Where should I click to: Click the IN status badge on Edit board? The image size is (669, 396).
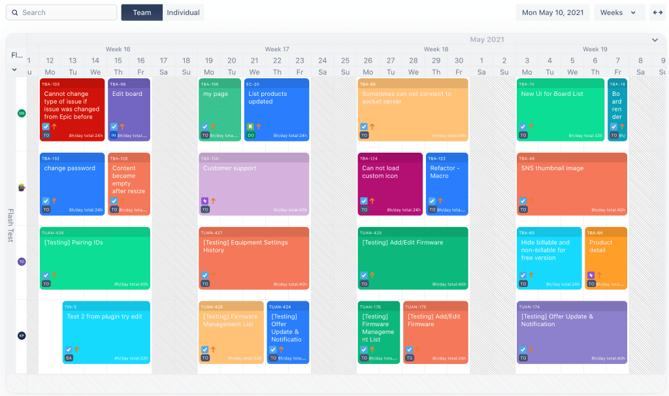(x=114, y=135)
